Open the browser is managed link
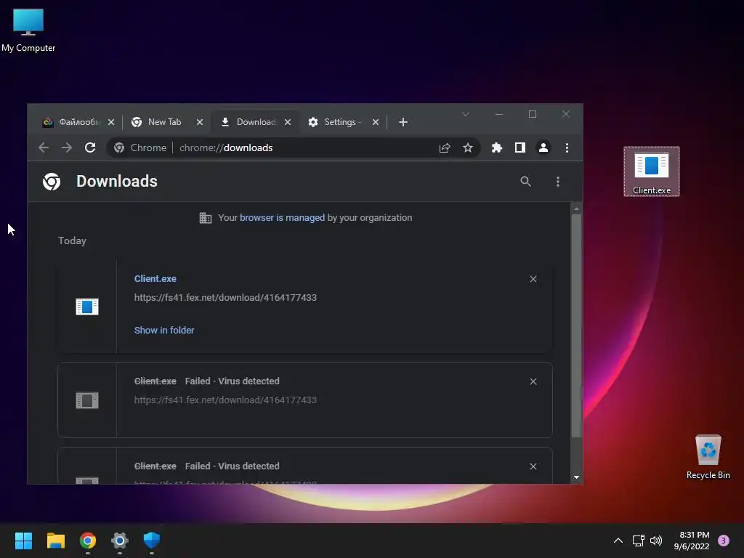Image resolution: width=744 pixels, height=558 pixels. pyautogui.click(x=283, y=218)
